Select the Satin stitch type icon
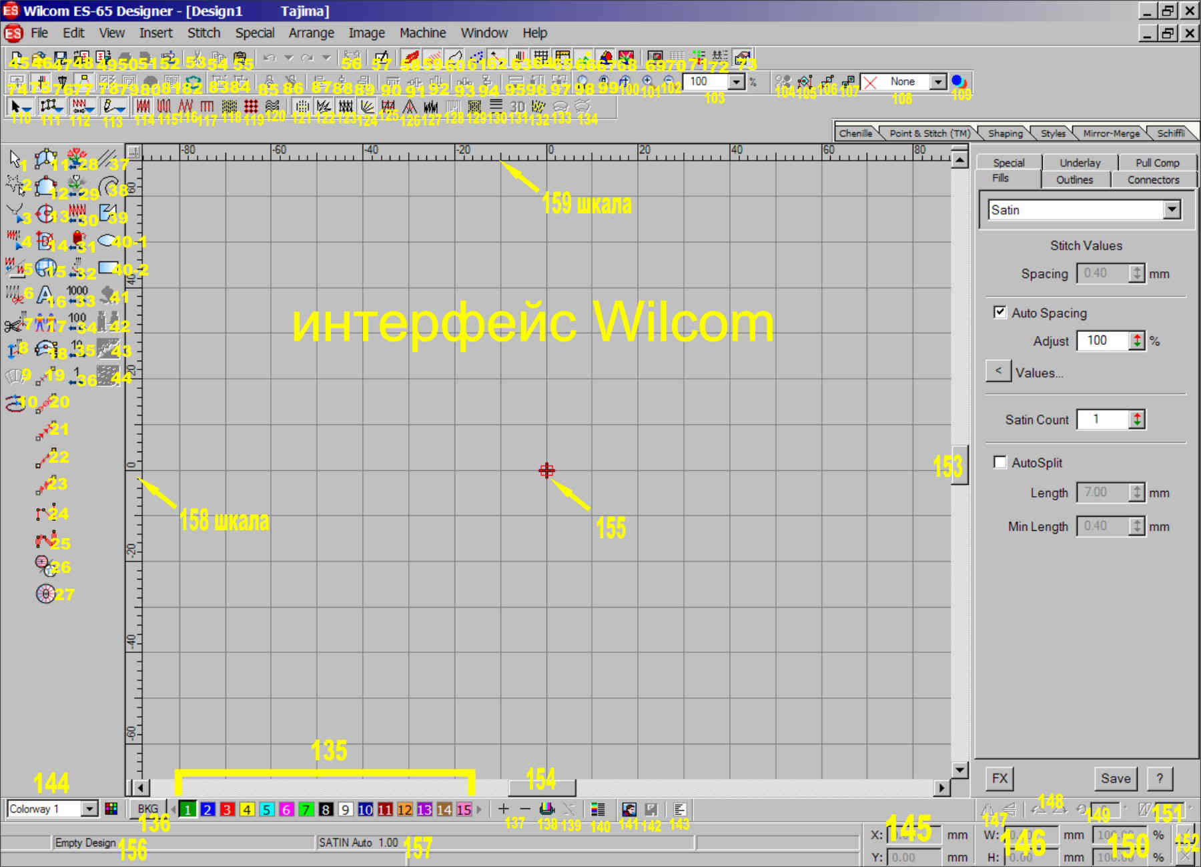 pos(143,106)
